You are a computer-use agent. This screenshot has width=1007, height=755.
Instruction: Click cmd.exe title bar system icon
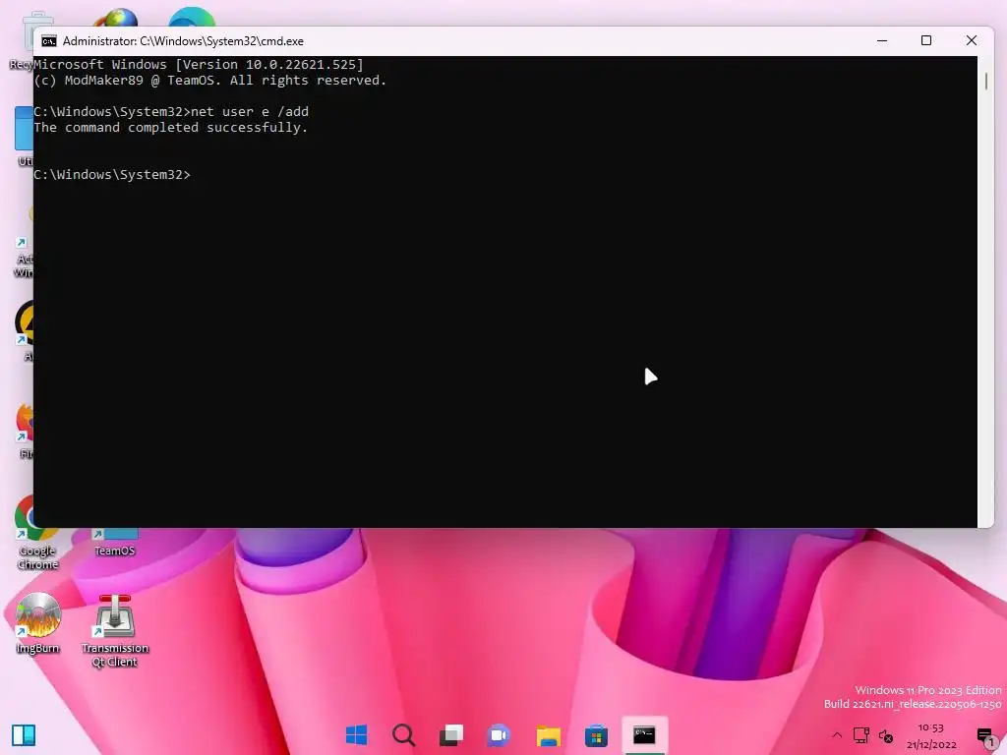tap(49, 41)
